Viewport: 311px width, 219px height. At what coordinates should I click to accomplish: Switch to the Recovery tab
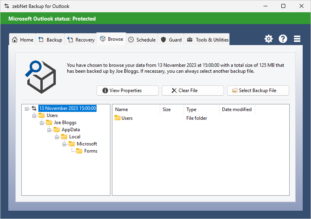pyautogui.click(x=81, y=40)
